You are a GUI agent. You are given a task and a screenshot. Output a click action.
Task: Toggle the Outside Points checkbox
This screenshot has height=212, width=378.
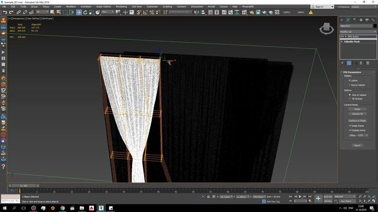(350, 130)
